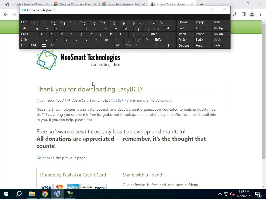266x199 pixels.
Task: Toggle the left Alt key
Action: (x=54, y=45)
